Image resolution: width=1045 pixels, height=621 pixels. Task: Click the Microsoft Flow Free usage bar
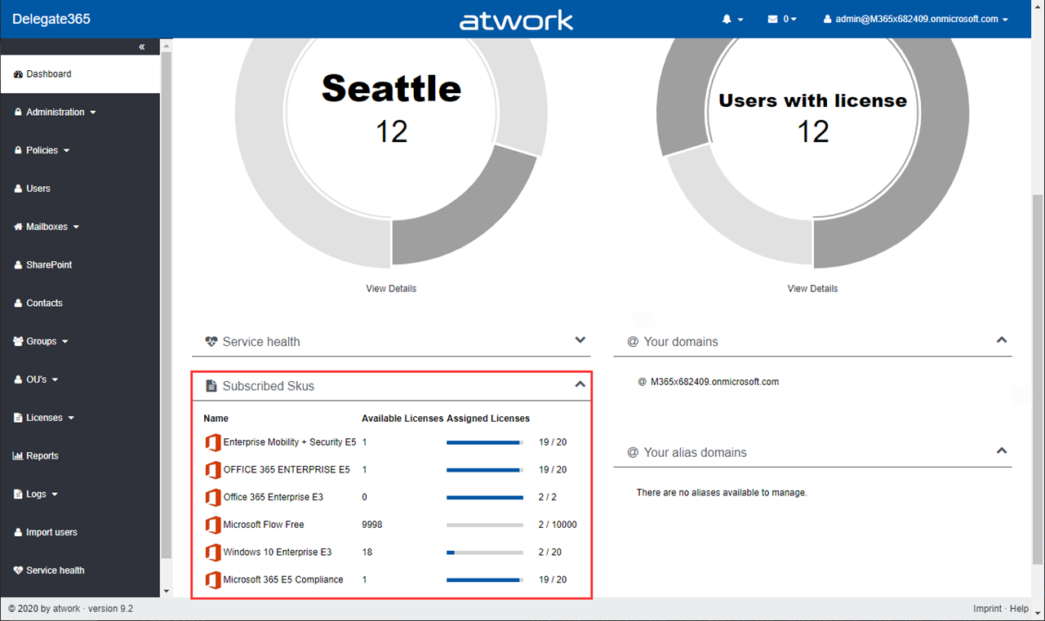pos(485,525)
